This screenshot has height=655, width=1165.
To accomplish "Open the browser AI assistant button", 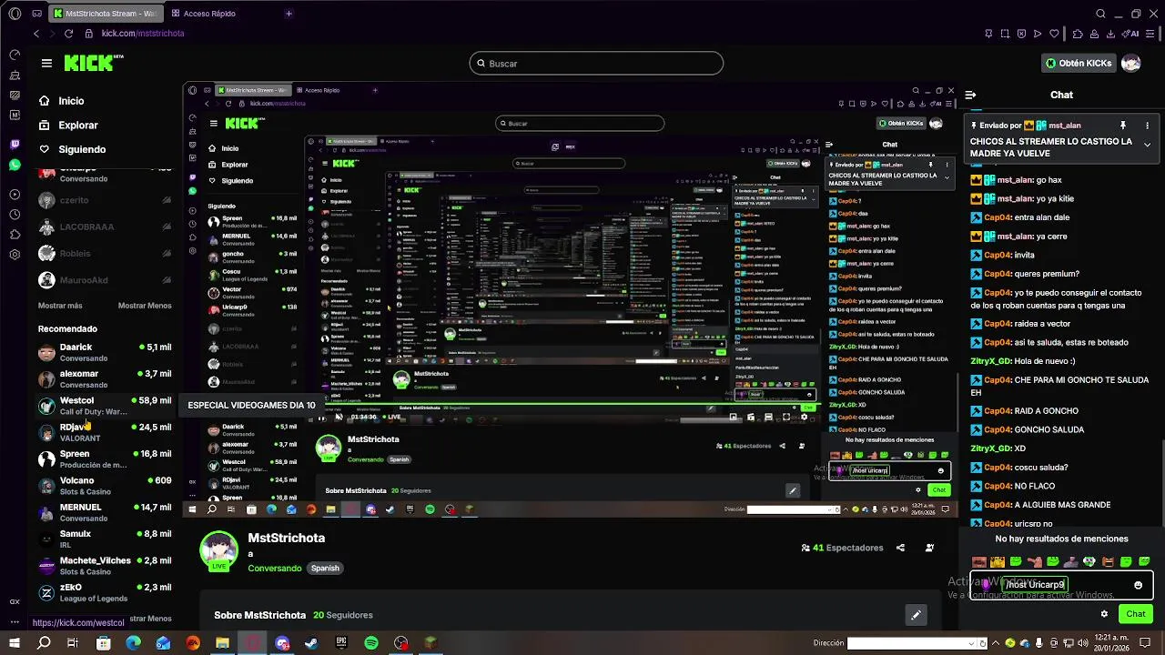I will [1132, 34].
